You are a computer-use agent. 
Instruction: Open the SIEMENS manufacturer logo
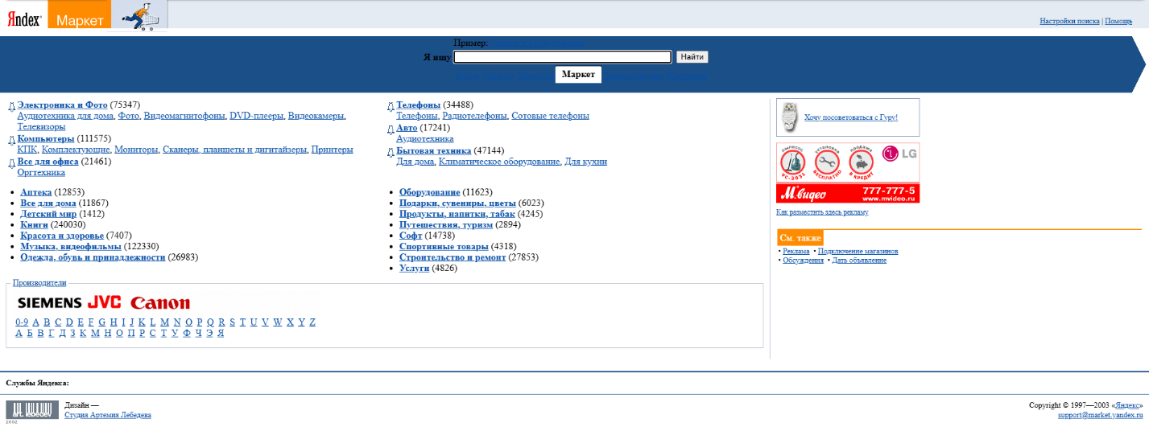click(50, 303)
